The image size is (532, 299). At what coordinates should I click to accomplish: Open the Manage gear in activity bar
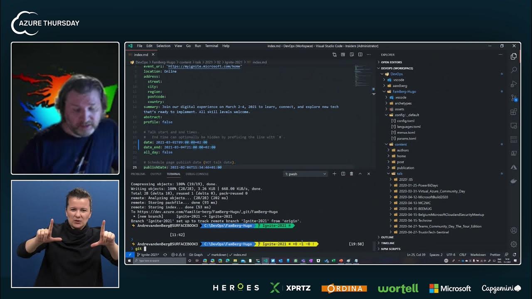[x=514, y=244]
